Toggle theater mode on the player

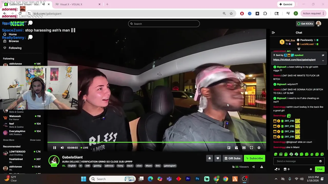coord(244,148)
